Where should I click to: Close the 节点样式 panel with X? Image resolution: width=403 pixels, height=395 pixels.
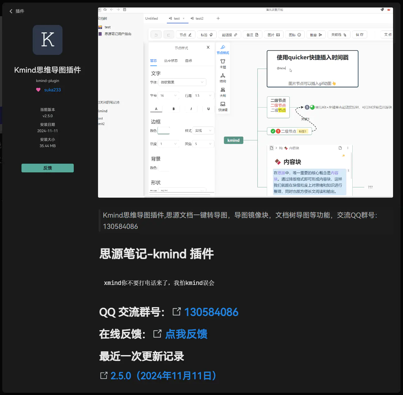pos(208,47)
